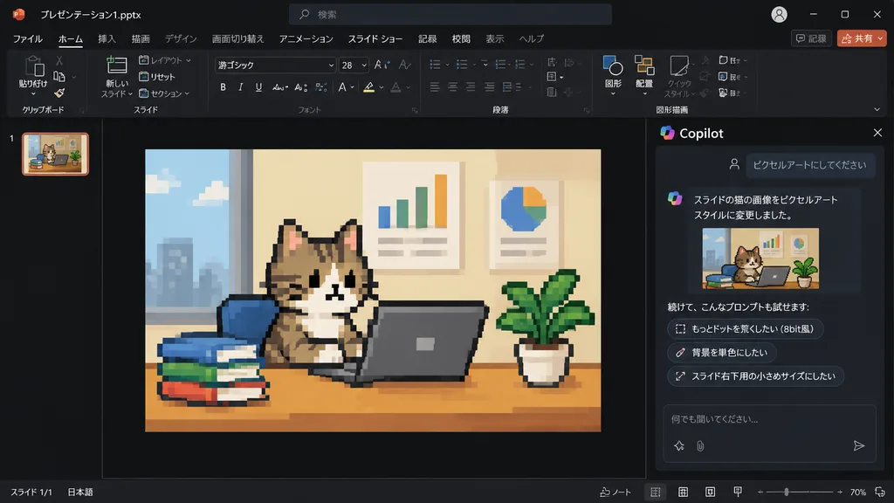
Task: Switch to the 挿入 tab
Action: (107, 38)
